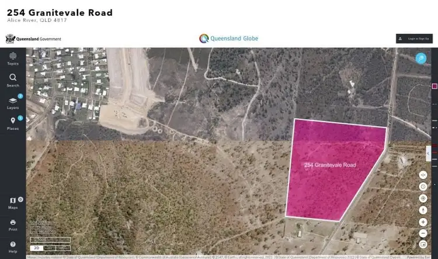This screenshot has width=438, height=259.
Task: Open the Help section
Action: pyautogui.click(x=13, y=247)
